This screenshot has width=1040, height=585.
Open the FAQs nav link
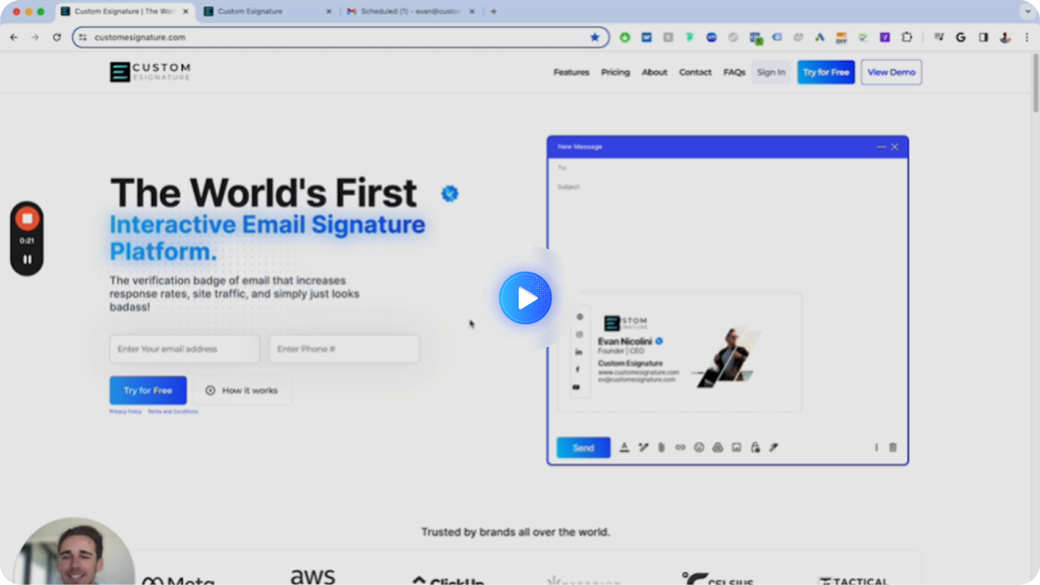(734, 72)
